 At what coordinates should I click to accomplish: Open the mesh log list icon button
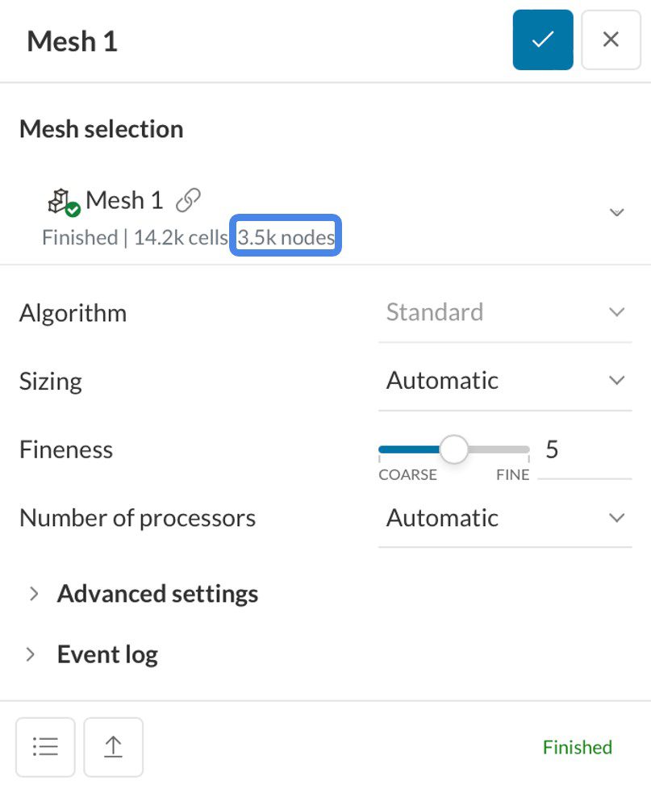coord(45,747)
